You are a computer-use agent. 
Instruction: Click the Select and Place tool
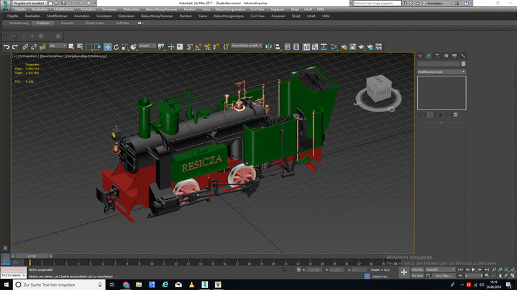click(134, 47)
